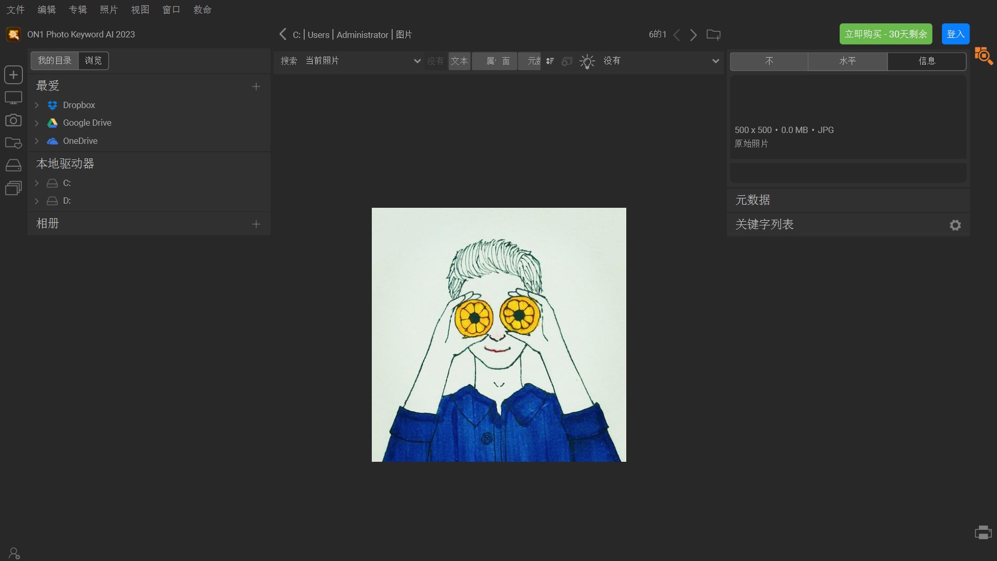Click the print icon at bottom right
The height and width of the screenshot is (561, 997).
click(x=983, y=532)
